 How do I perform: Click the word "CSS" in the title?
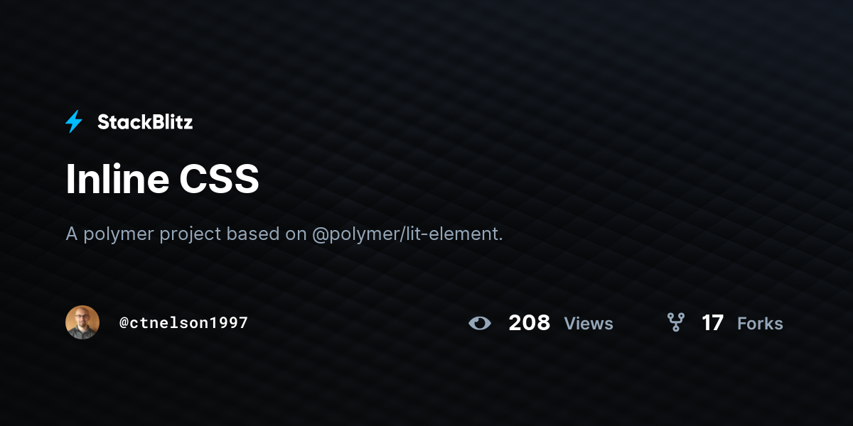219,180
